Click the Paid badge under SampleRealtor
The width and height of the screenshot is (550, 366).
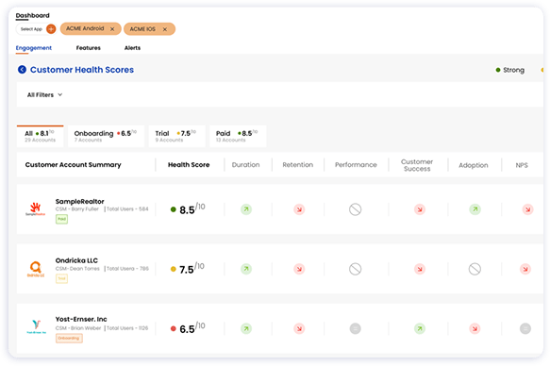click(x=61, y=219)
